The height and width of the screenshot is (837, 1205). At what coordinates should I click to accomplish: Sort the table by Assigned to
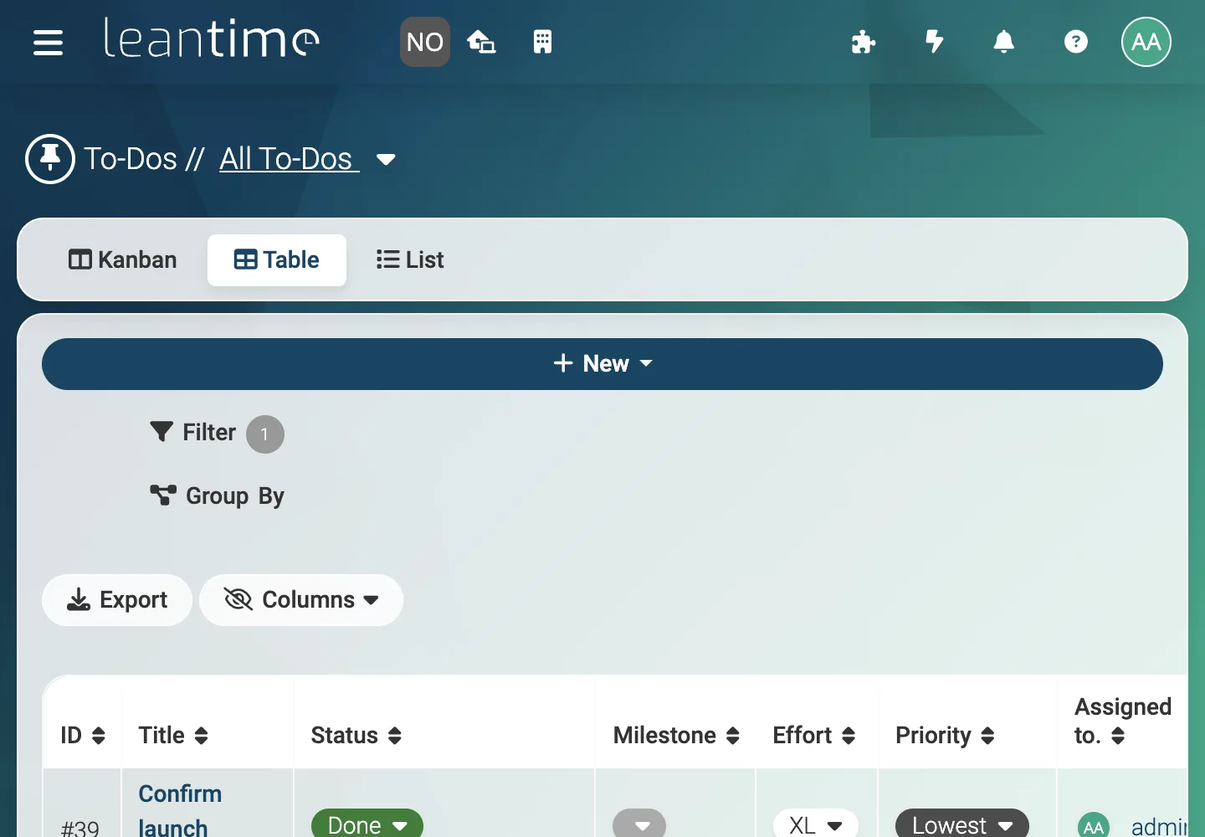(x=1123, y=721)
